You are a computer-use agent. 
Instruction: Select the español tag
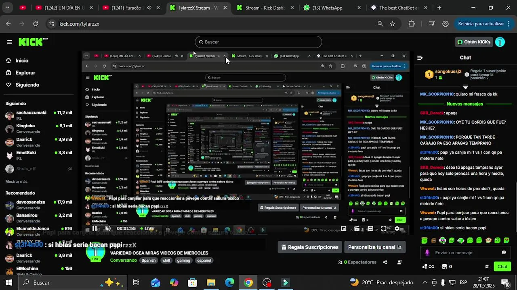204,260
